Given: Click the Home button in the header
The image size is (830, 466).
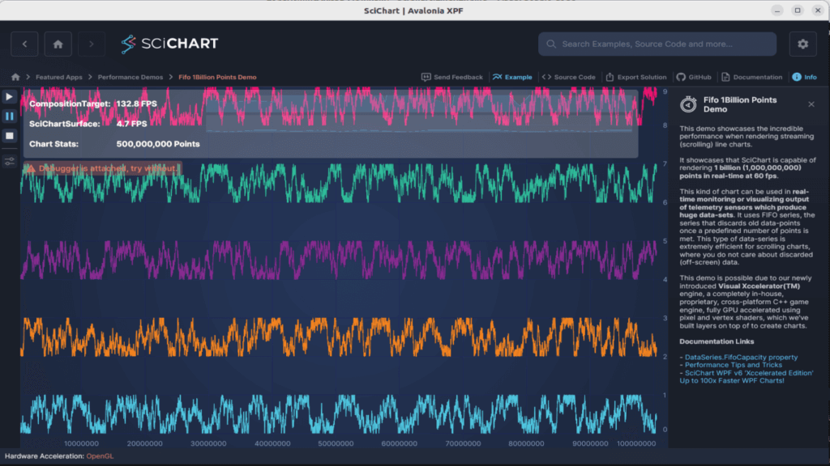Looking at the screenshot, I should tap(58, 44).
